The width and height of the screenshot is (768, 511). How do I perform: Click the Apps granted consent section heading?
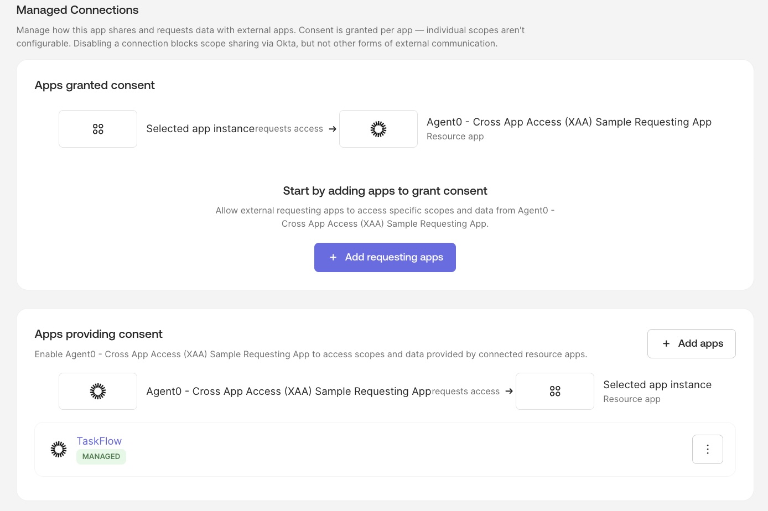coord(95,85)
